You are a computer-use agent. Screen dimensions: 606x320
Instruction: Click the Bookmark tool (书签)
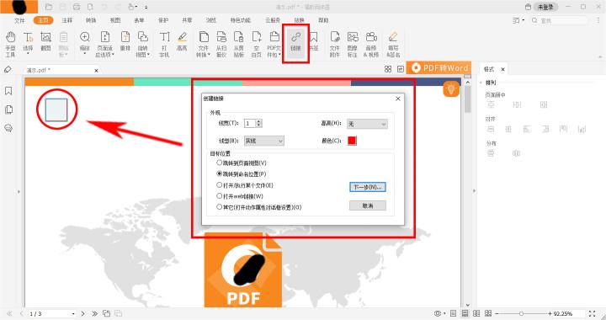(x=313, y=42)
